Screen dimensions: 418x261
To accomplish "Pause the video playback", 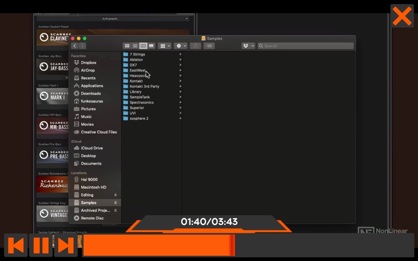I will (x=41, y=245).
